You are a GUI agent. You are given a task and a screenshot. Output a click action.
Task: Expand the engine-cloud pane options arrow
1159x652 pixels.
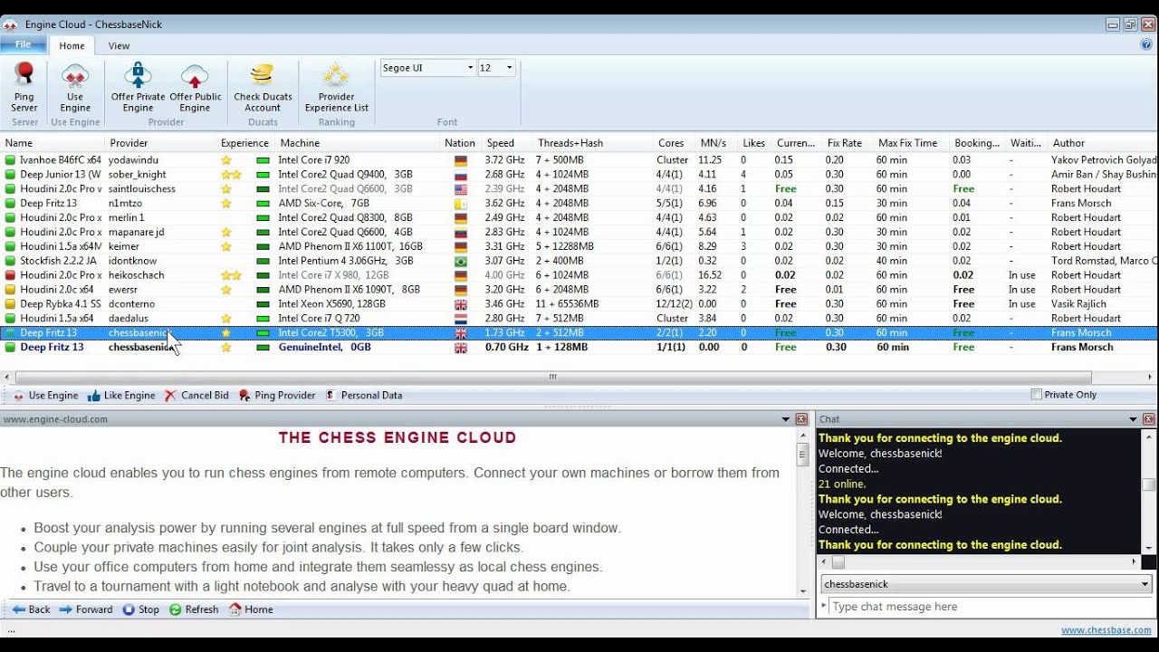(785, 419)
